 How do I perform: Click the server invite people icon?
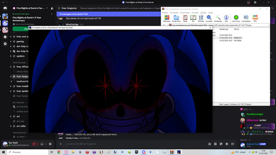tap(52, 8)
